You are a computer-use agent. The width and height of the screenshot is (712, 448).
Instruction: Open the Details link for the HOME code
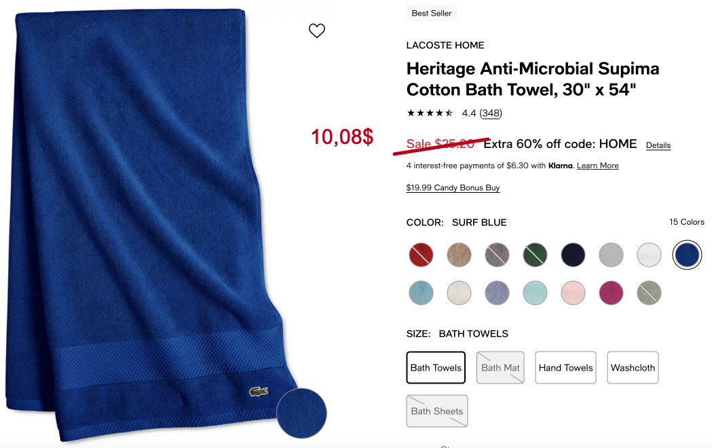pos(658,145)
